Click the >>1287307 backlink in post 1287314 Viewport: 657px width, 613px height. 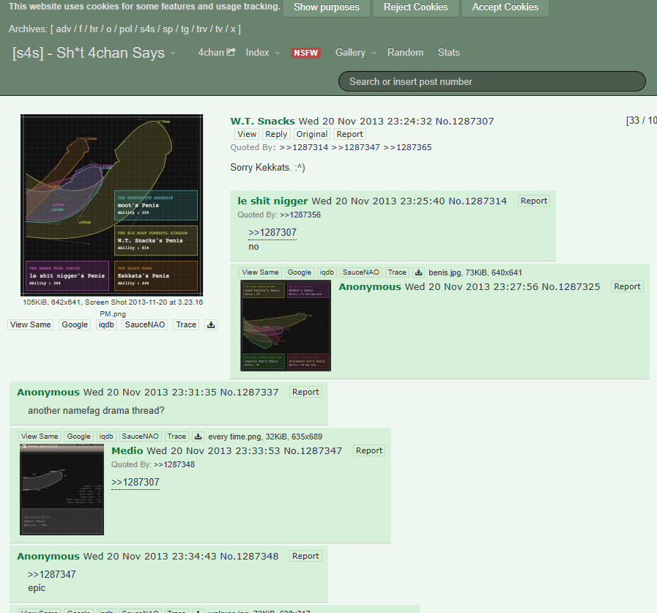pyautogui.click(x=272, y=233)
